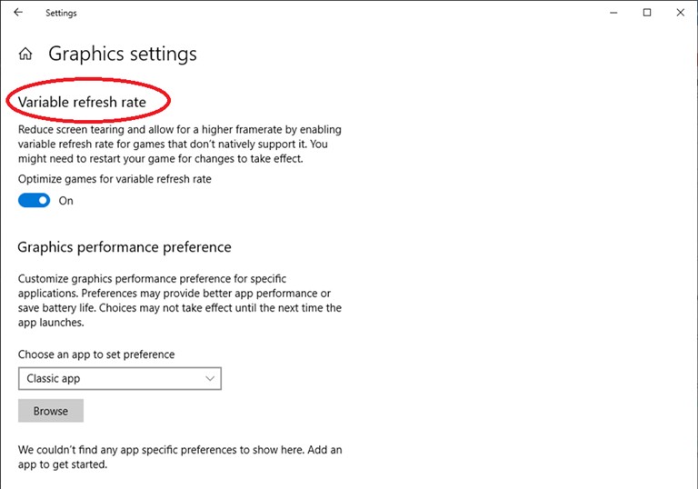This screenshot has height=489, width=698.
Task: Turn off variable refresh rate optimization toggle
Action: (35, 200)
